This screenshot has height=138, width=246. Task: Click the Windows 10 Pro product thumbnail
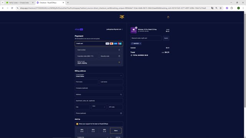click(x=133, y=30)
